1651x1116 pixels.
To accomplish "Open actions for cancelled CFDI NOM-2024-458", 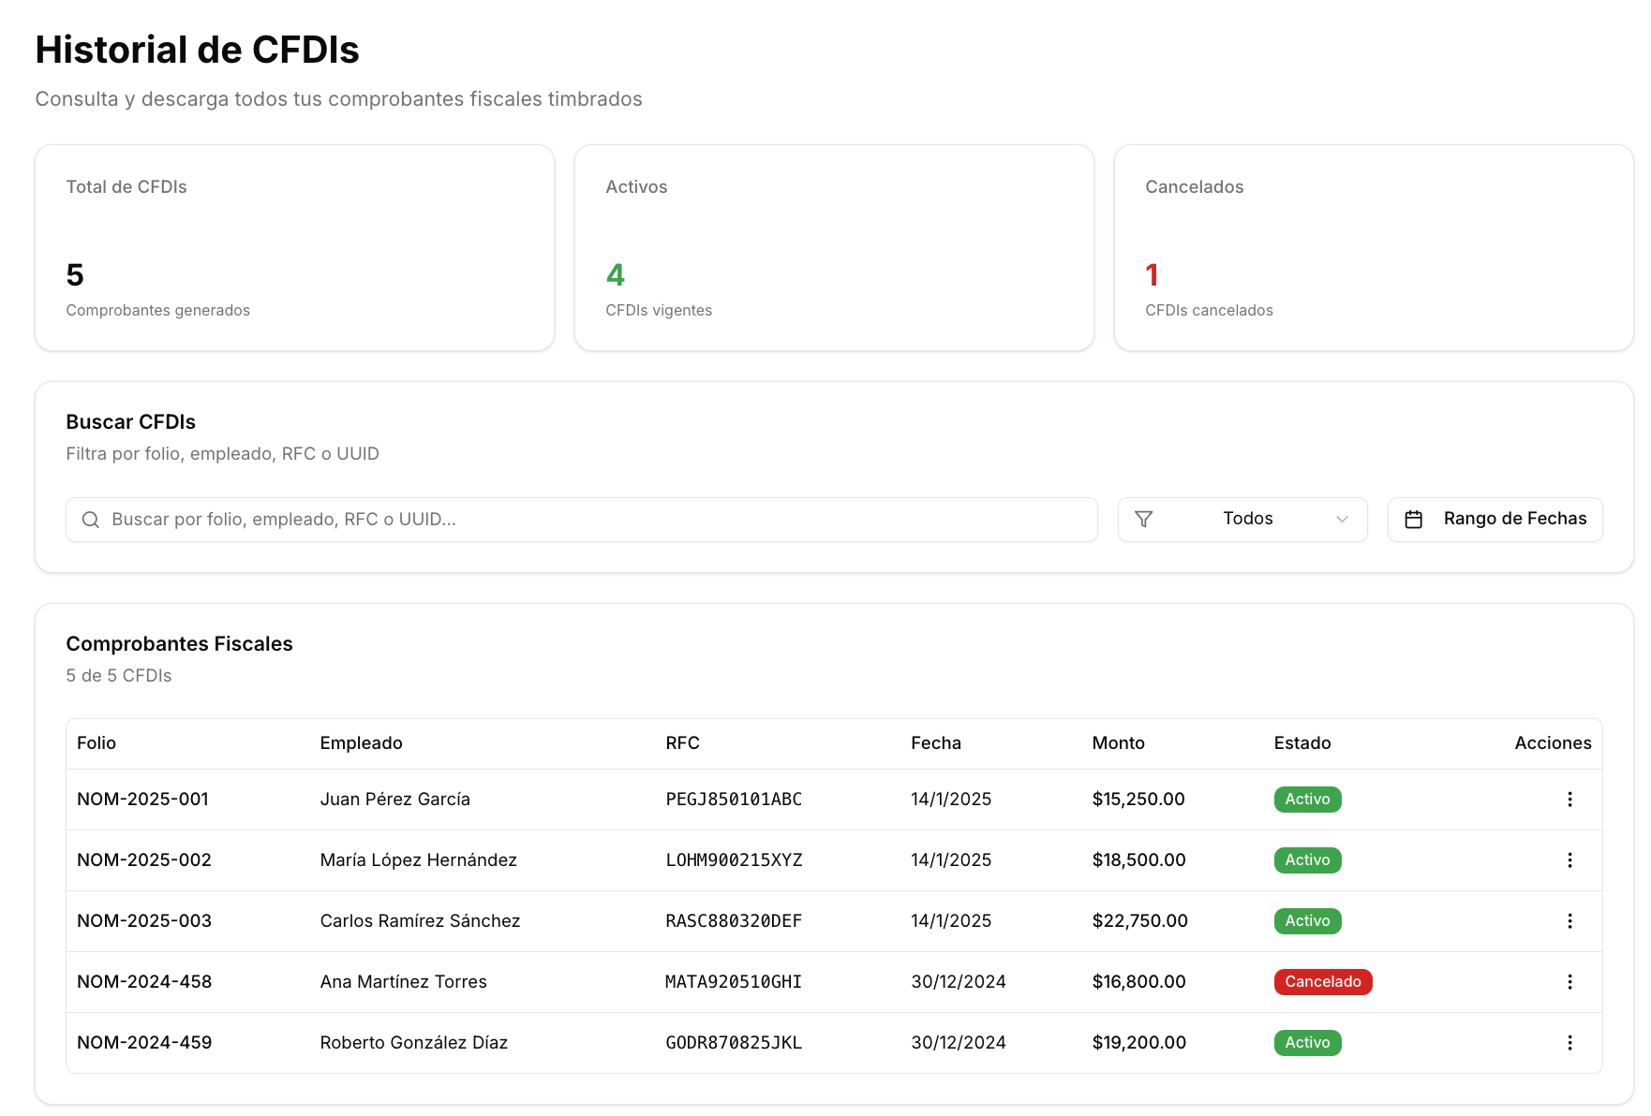I will (1569, 982).
